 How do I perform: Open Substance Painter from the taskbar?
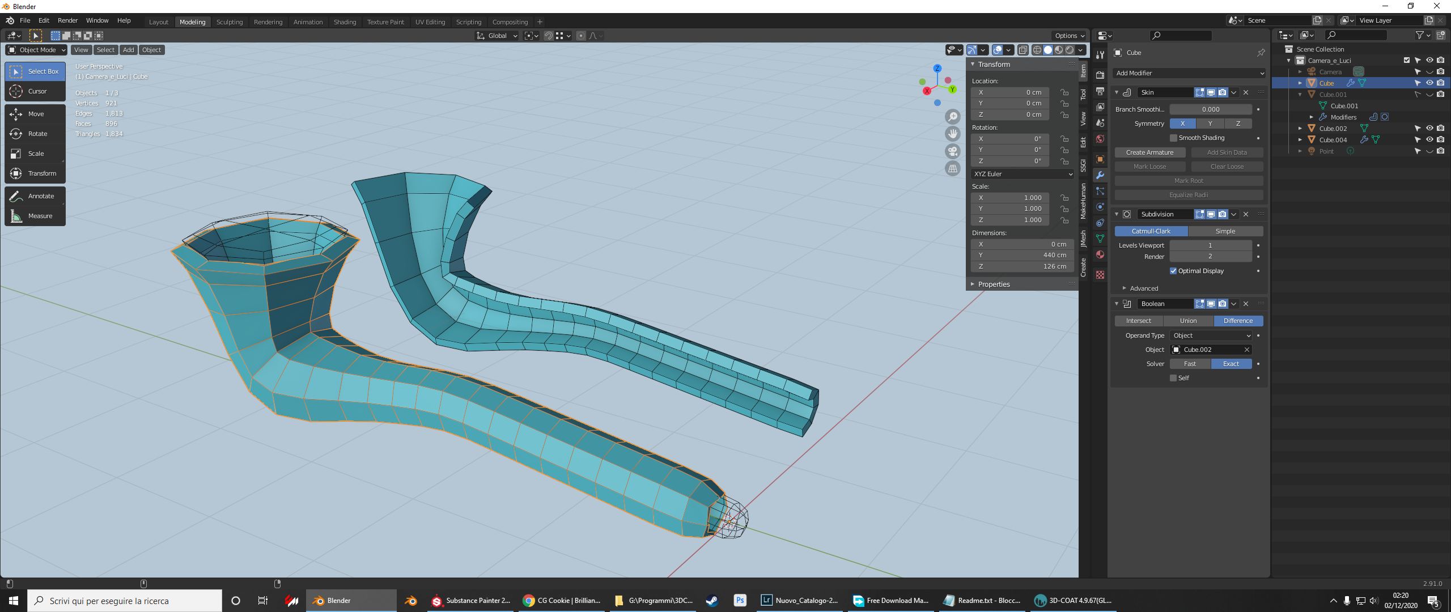(x=470, y=601)
